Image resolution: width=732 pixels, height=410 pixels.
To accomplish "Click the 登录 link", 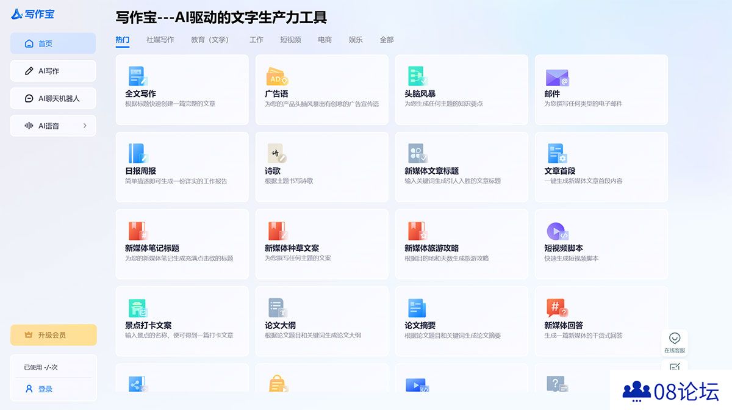I will point(45,389).
